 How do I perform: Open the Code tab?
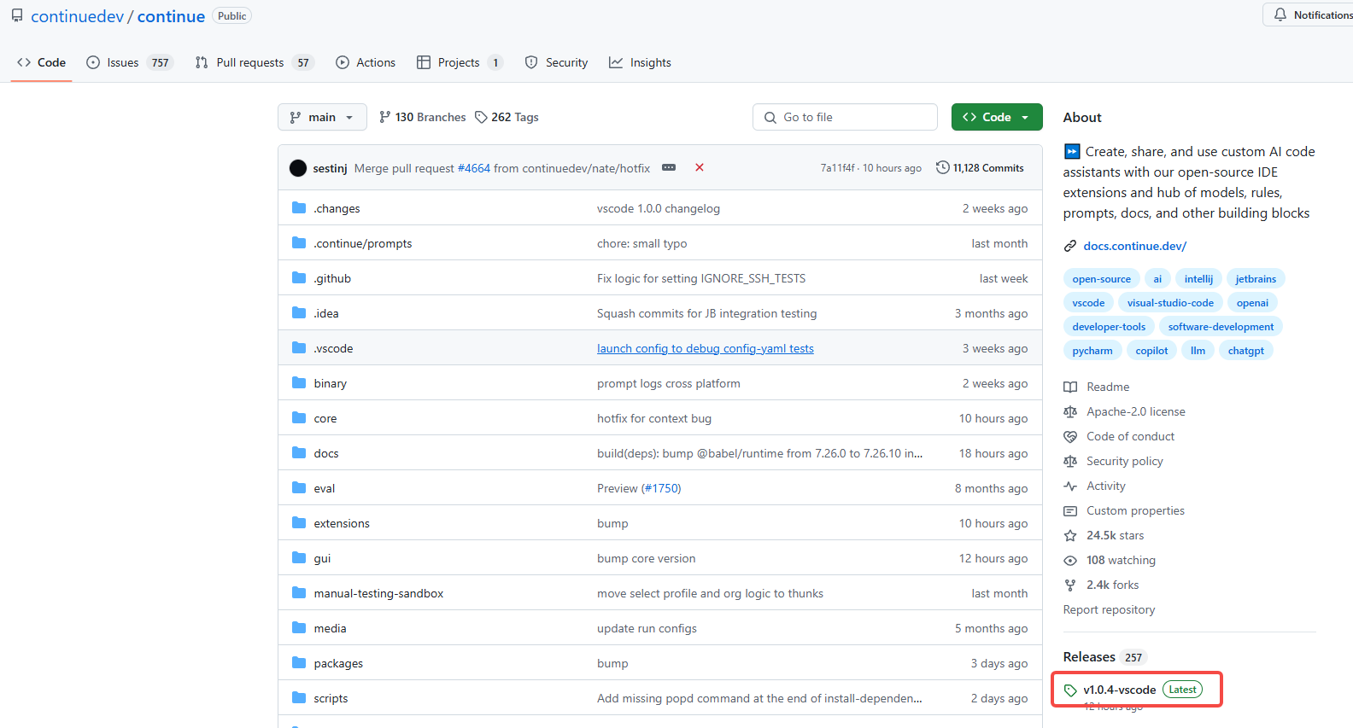click(x=41, y=62)
